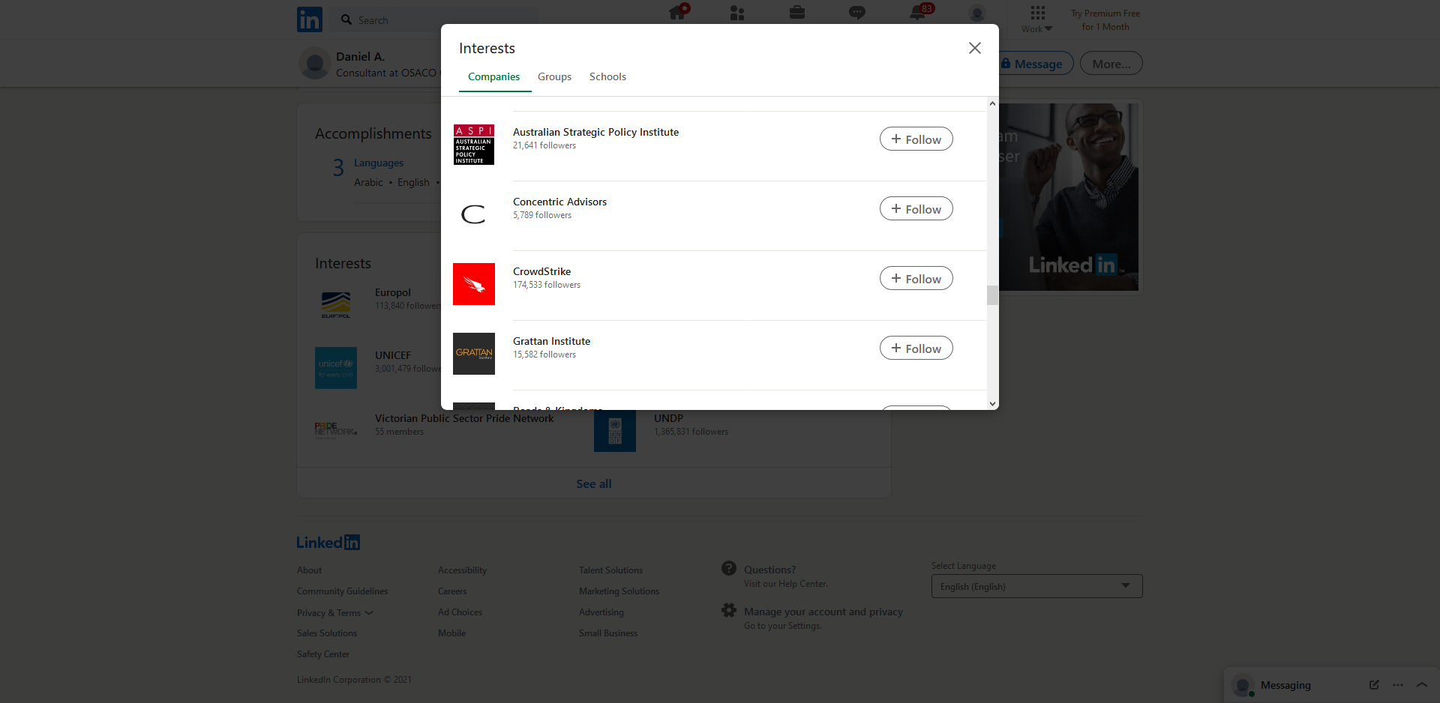
Task: Click the UNICEF logo
Action: 336,368
